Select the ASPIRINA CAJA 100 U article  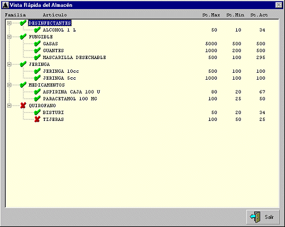click(72, 92)
